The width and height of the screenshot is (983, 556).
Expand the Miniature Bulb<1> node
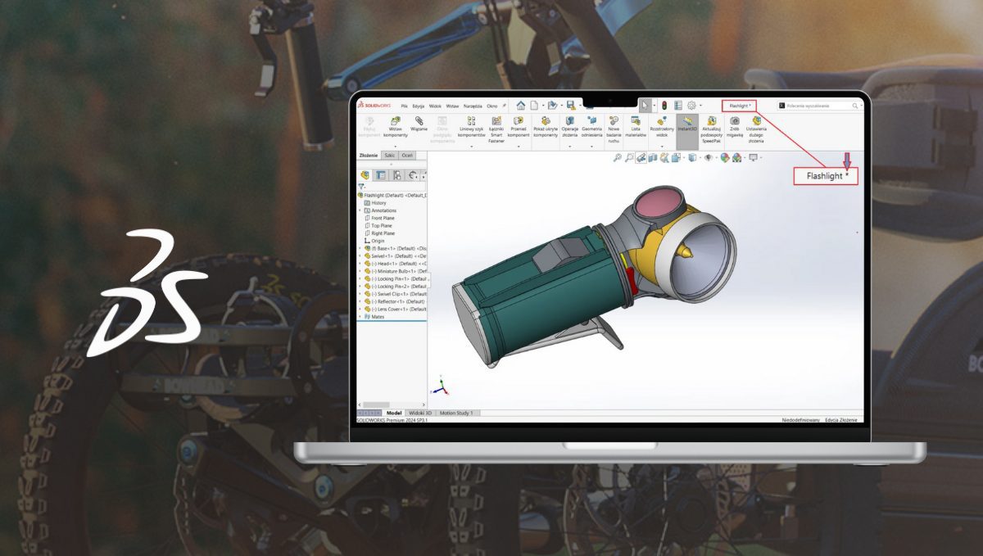click(359, 271)
